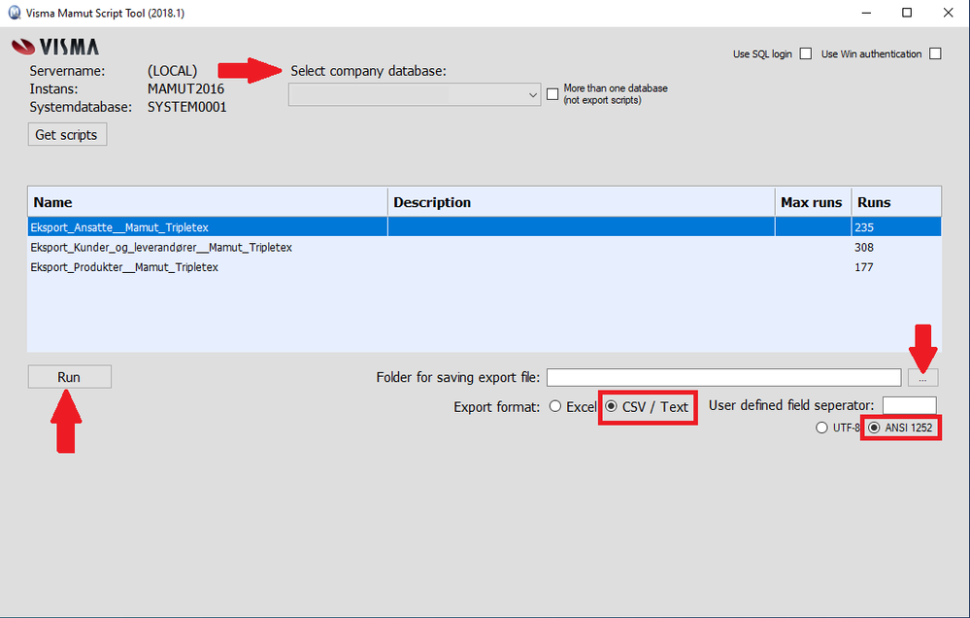The width and height of the screenshot is (970, 618).
Task: Select Eksport_Ansatte__Mamut_Tripletex script row
Action: 485,226
